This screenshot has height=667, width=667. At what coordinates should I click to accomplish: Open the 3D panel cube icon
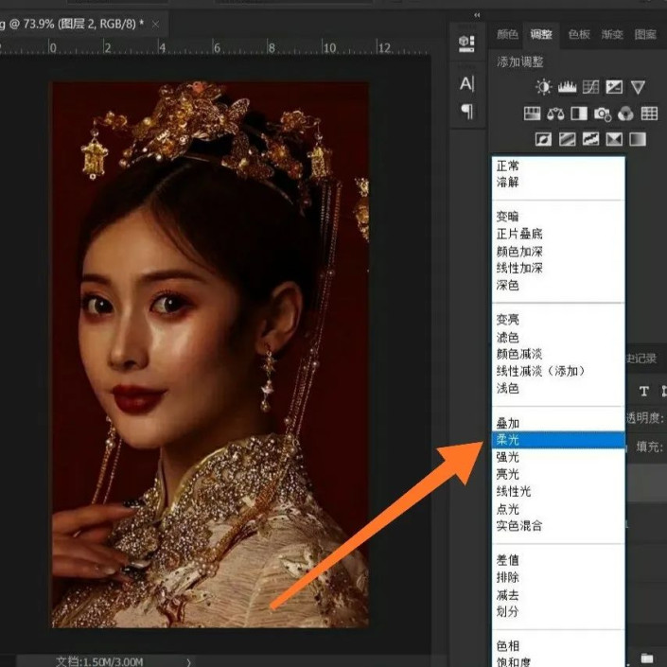pos(466,44)
